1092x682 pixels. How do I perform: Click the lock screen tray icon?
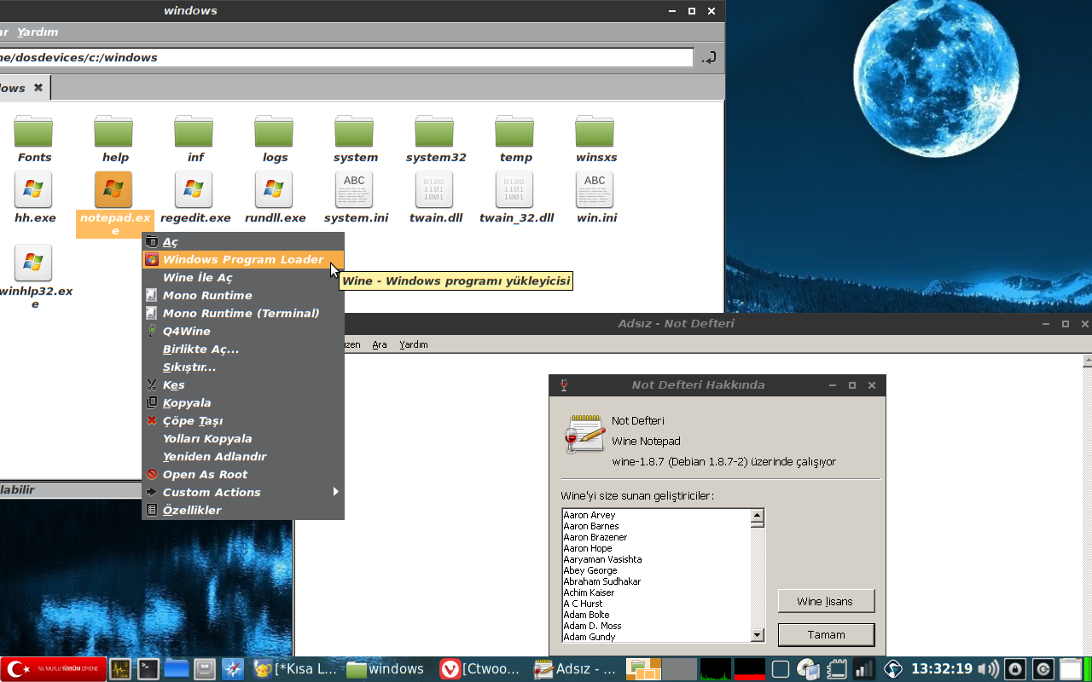pyautogui.click(x=1015, y=669)
